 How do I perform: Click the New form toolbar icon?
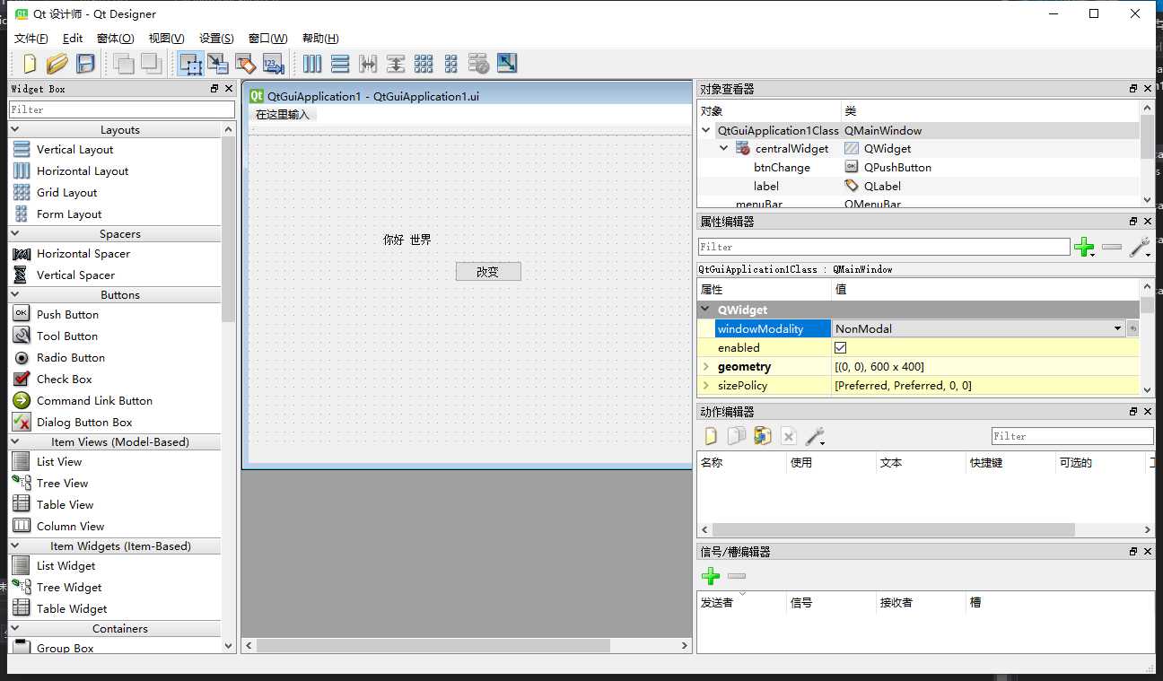tap(30, 64)
